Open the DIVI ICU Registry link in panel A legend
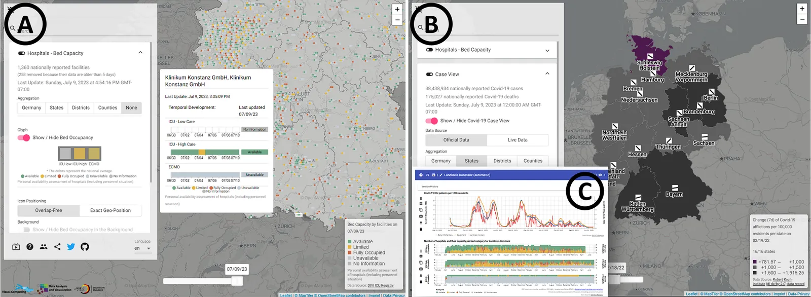811x297 pixels. point(381,285)
